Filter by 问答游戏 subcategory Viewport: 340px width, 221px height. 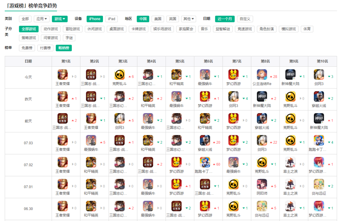[x=51, y=38]
